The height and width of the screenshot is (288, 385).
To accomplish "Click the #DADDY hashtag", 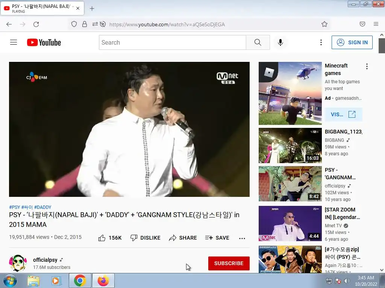I will pyautogui.click(x=43, y=207).
